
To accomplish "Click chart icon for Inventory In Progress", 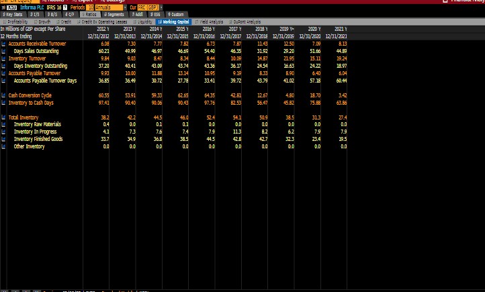I will pyautogui.click(x=3, y=132).
